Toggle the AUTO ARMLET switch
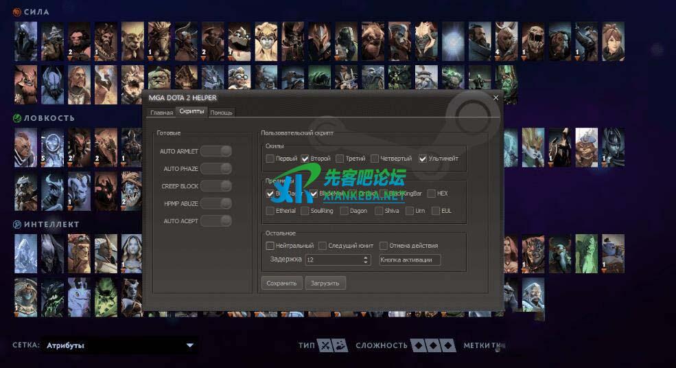Viewport: 676px width, 368px height. click(x=215, y=151)
